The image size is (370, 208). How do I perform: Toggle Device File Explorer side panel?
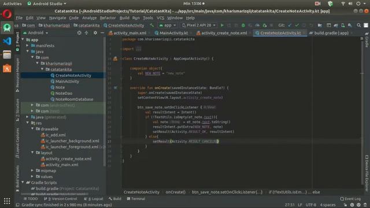tap(367, 173)
